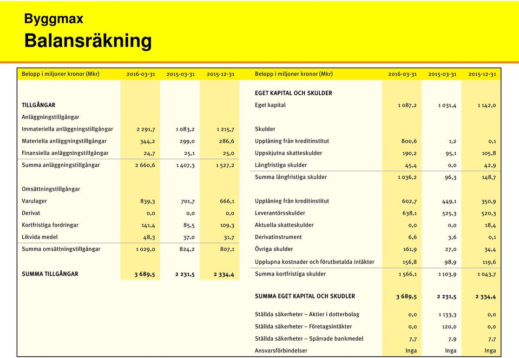Click the value '602,7'
This screenshot has width=519, height=358.
click(x=410, y=201)
